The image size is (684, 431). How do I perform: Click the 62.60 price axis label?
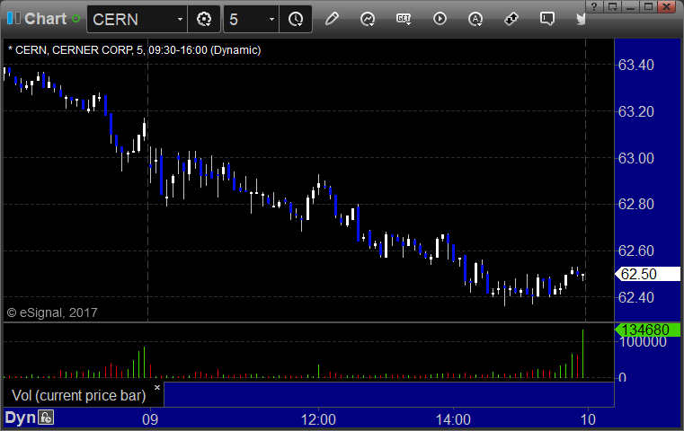(636, 251)
